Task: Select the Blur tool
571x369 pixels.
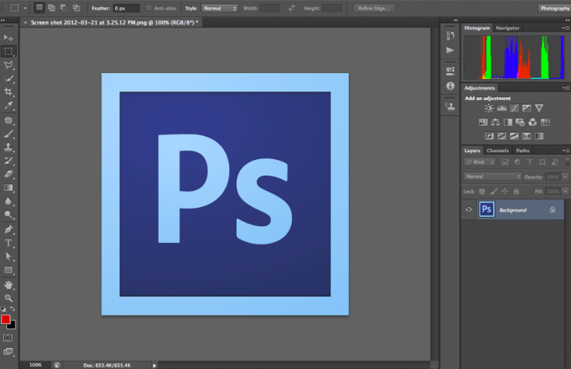Action: coord(8,201)
